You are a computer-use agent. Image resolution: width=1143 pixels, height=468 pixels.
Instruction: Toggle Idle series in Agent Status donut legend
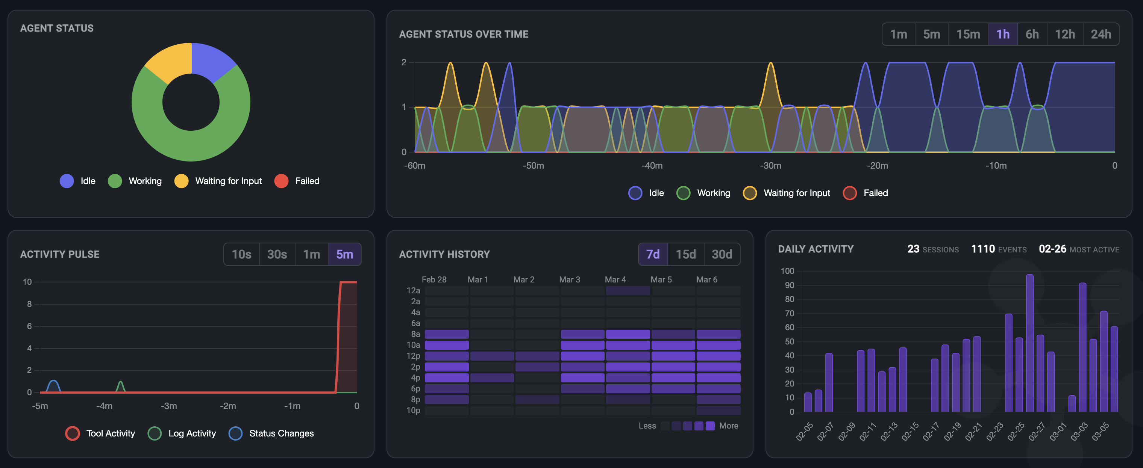67,181
